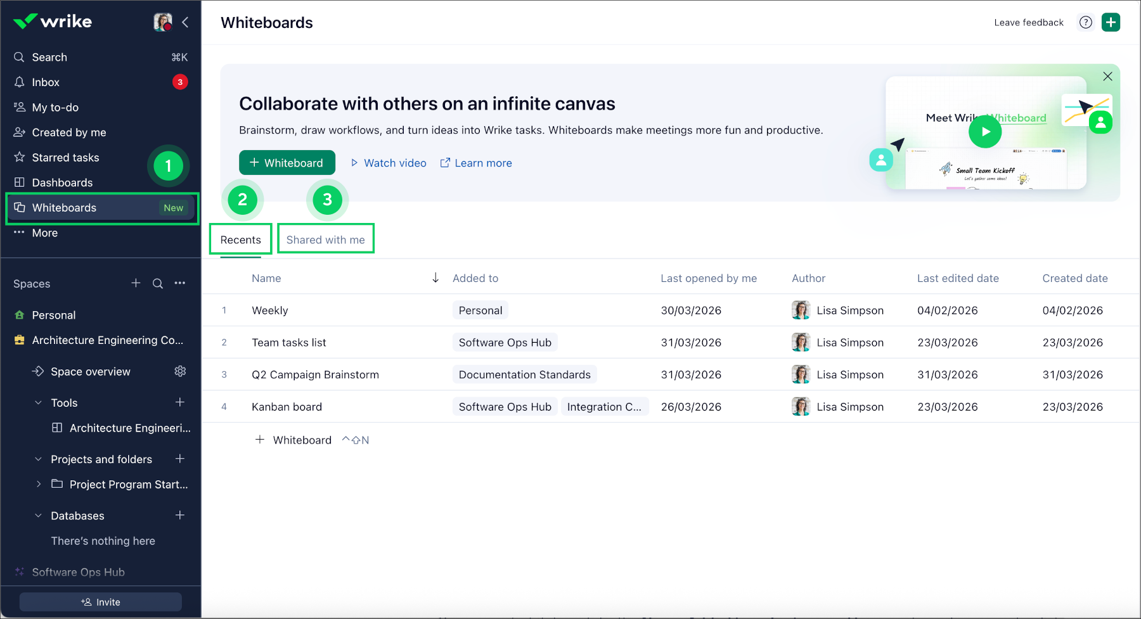1141x619 pixels.
Task: Open Space overview settings gear
Action: tap(180, 371)
